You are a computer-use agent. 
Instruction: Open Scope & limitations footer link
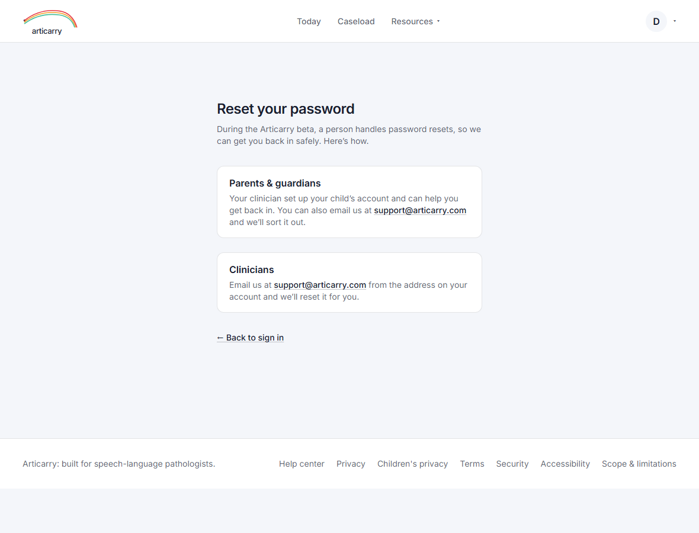click(x=639, y=464)
